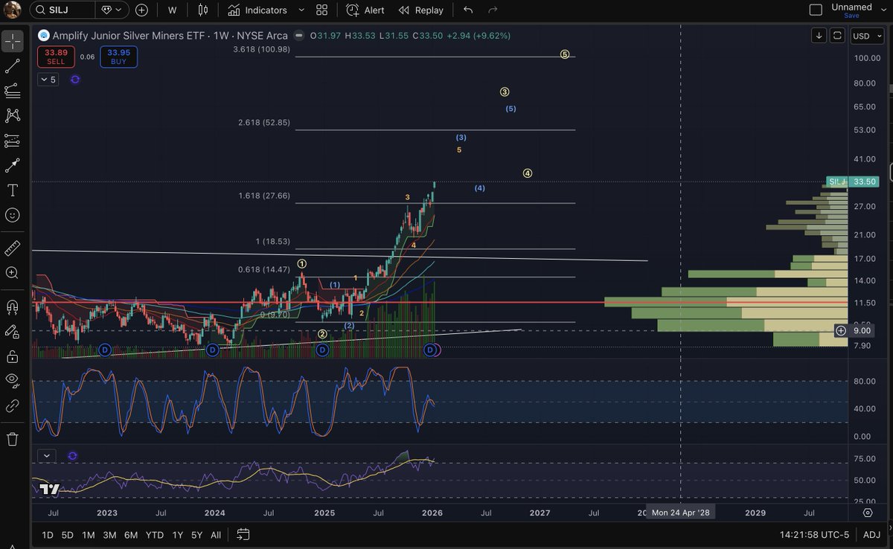Open the indicator templates grid
Screen dimensions: 893x549
pos(321,10)
